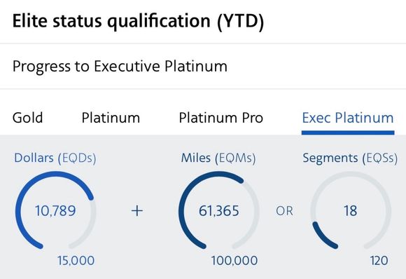Tap the Progress to Executive Platinum row

click(x=203, y=67)
